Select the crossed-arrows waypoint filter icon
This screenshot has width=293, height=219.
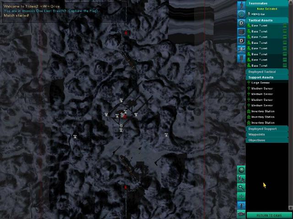241,49
